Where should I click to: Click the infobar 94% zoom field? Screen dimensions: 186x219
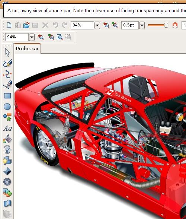click(x=17, y=37)
